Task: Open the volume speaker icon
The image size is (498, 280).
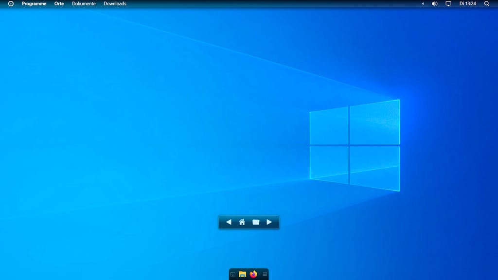Action: (x=434, y=4)
